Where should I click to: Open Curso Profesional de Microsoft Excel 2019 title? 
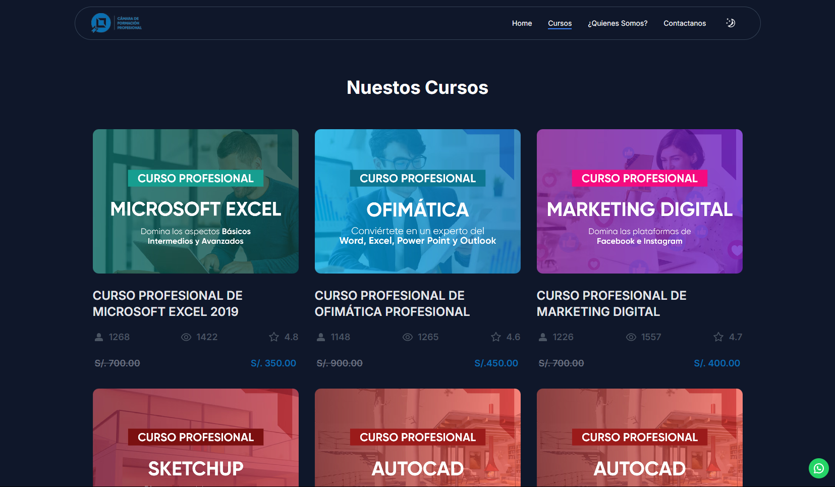pyautogui.click(x=168, y=303)
